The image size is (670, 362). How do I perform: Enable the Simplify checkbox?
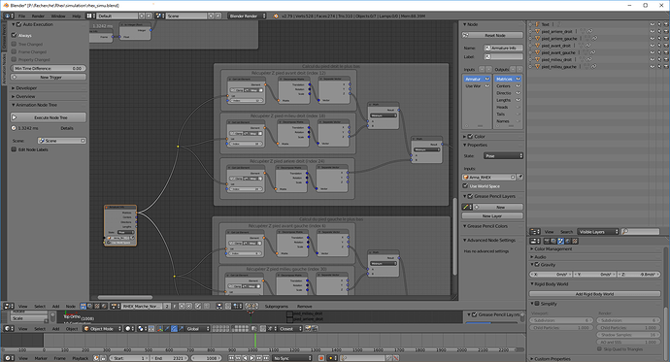[x=537, y=304]
